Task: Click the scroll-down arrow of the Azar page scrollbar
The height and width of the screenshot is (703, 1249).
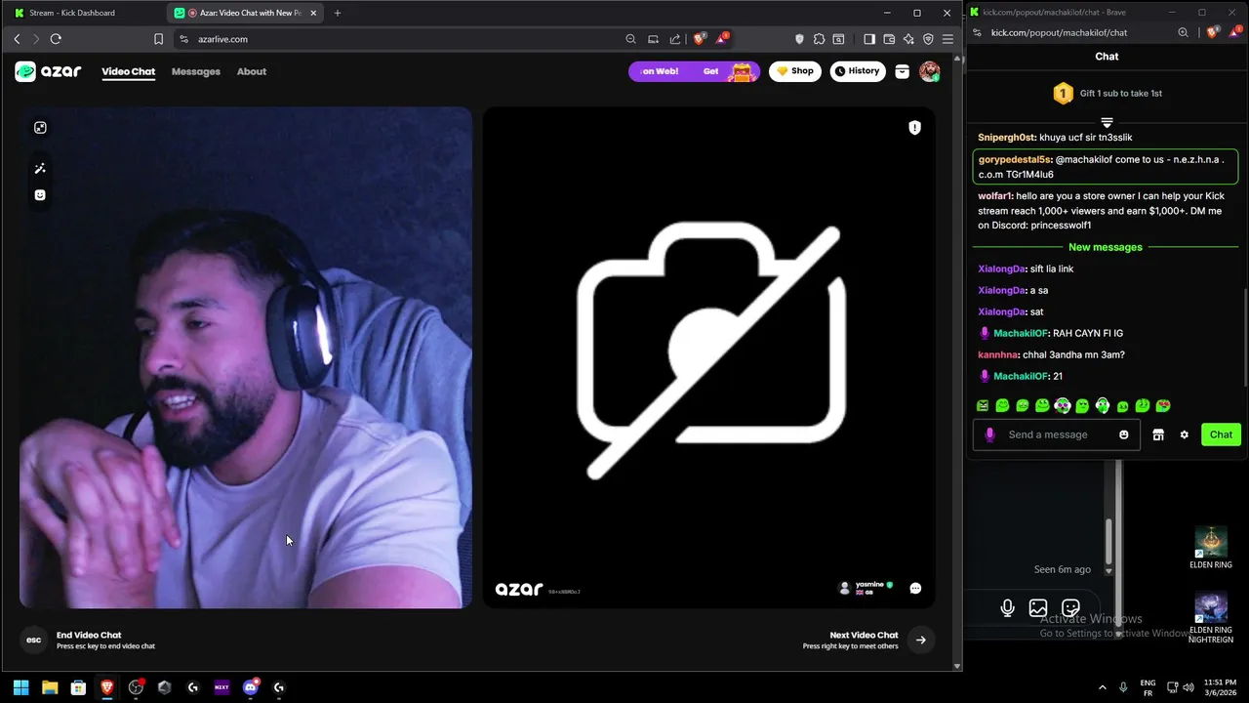Action: (957, 667)
